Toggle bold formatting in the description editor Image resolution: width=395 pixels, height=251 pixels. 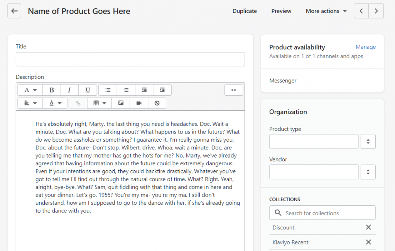[51, 90]
